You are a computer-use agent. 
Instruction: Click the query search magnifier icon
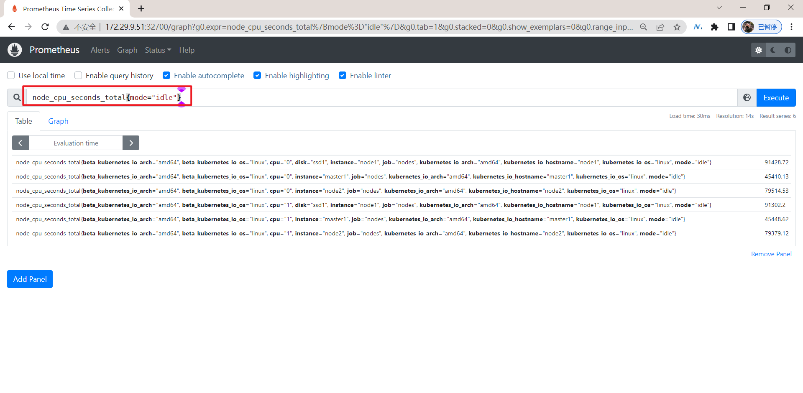pyautogui.click(x=17, y=97)
